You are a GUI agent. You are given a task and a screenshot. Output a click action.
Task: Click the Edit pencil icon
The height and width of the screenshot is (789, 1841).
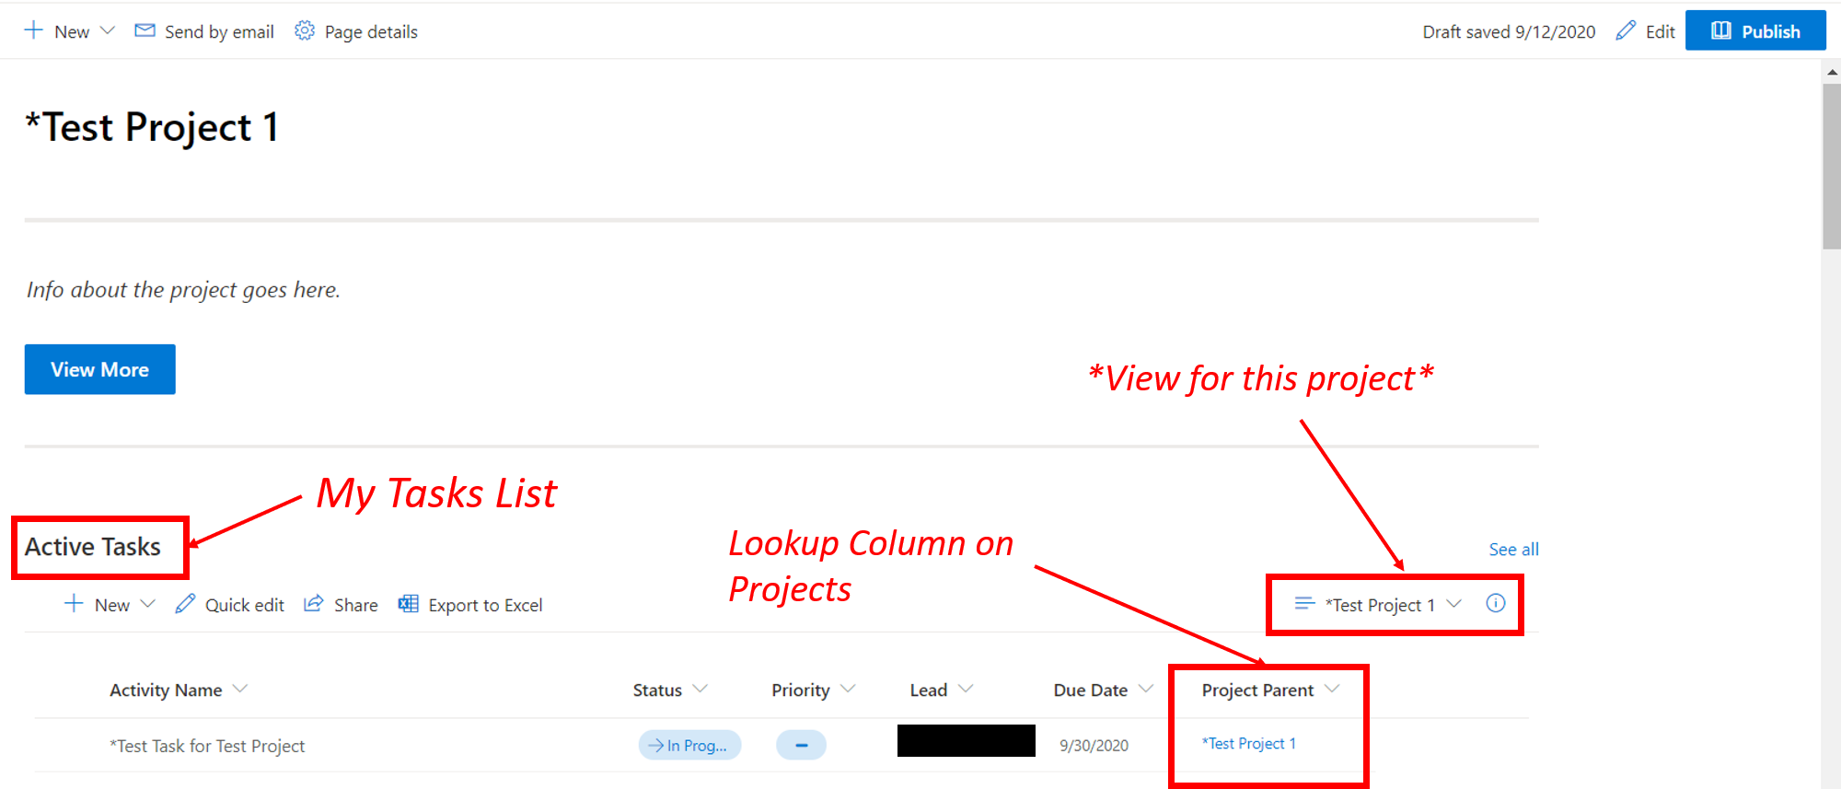point(1626,30)
